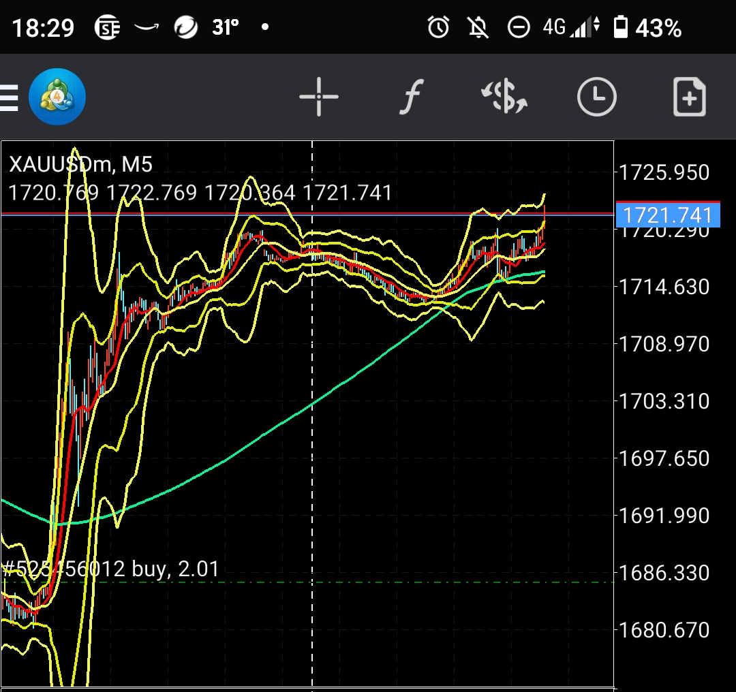The image size is (736, 692).
Task: Tap the 1697.650 price axis label
Action: point(664,458)
